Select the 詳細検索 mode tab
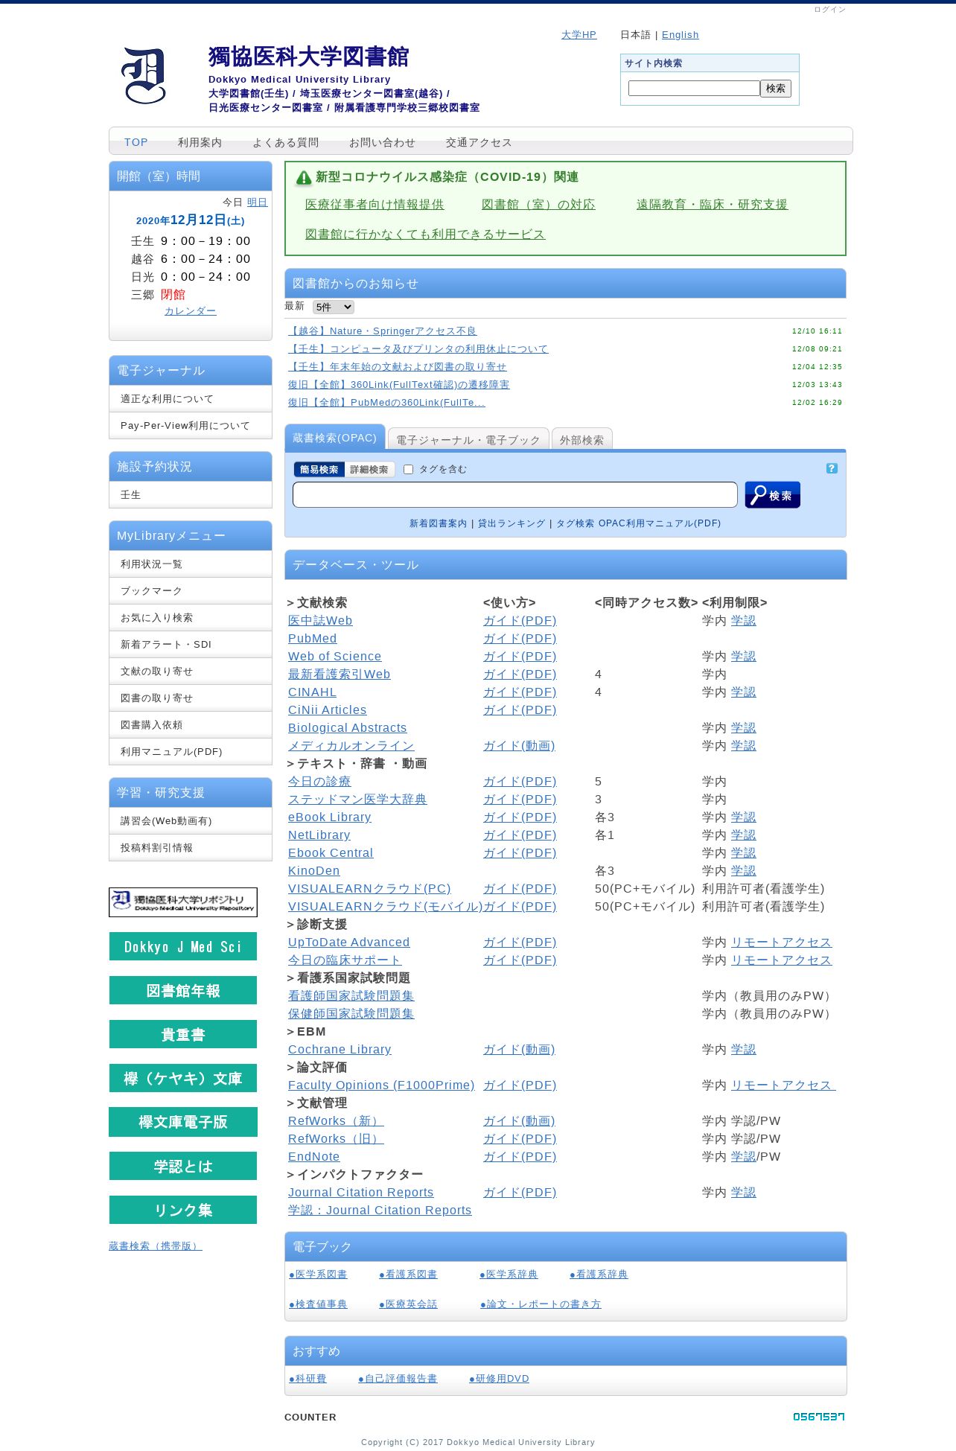 pos(369,470)
